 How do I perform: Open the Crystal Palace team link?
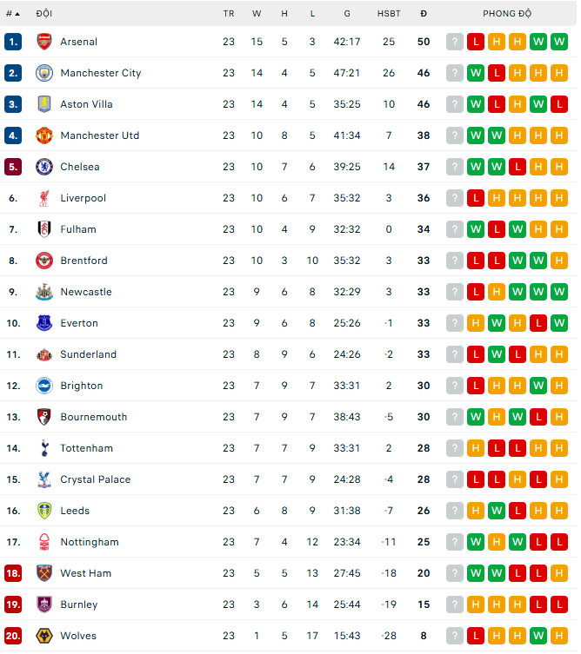click(95, 479)
